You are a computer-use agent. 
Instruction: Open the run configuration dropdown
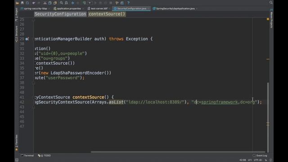[90, 3]
